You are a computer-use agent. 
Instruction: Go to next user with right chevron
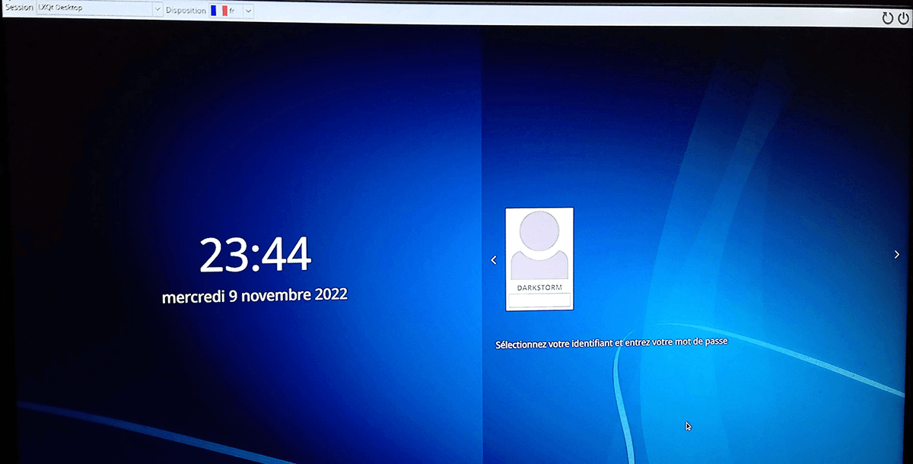tap(897, 255)
